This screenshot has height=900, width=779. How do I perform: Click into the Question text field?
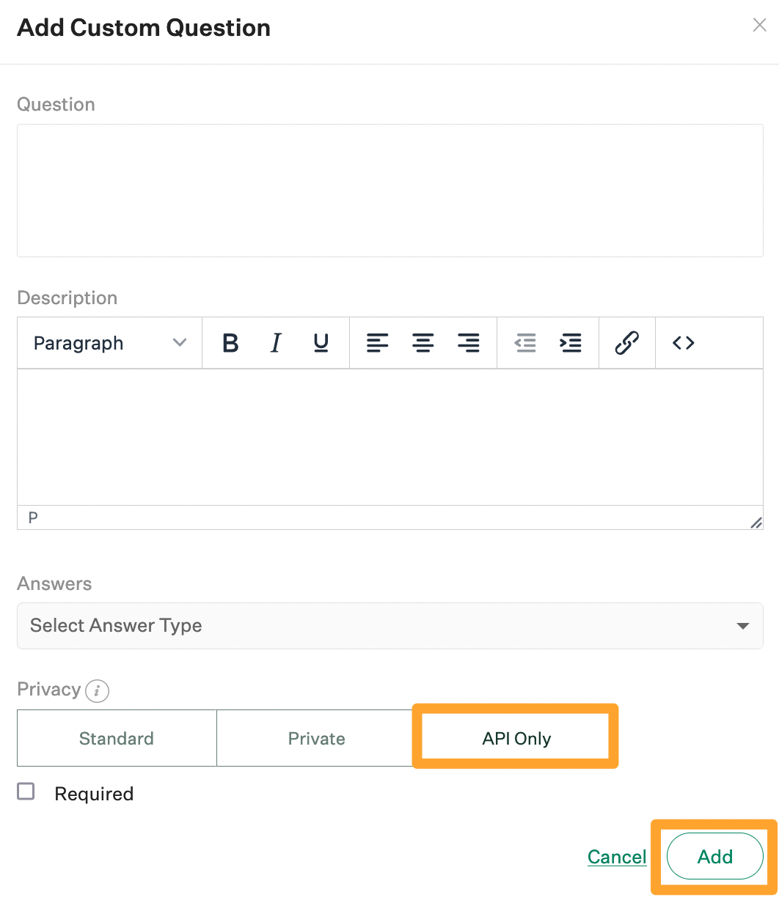click(389, 191)
